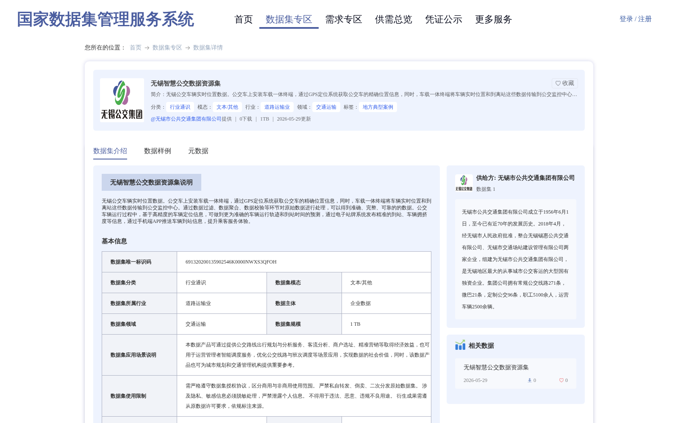The width and height of the screenshot is (678, 423).
Task: Click the supplier logo in 供给方 panel
Action: (464, 183)
